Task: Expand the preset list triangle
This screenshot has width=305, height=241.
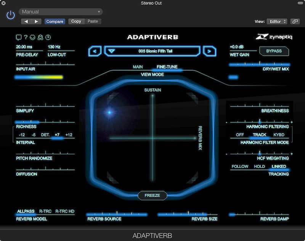Action: pyautogui.click(x=111, y=51)
